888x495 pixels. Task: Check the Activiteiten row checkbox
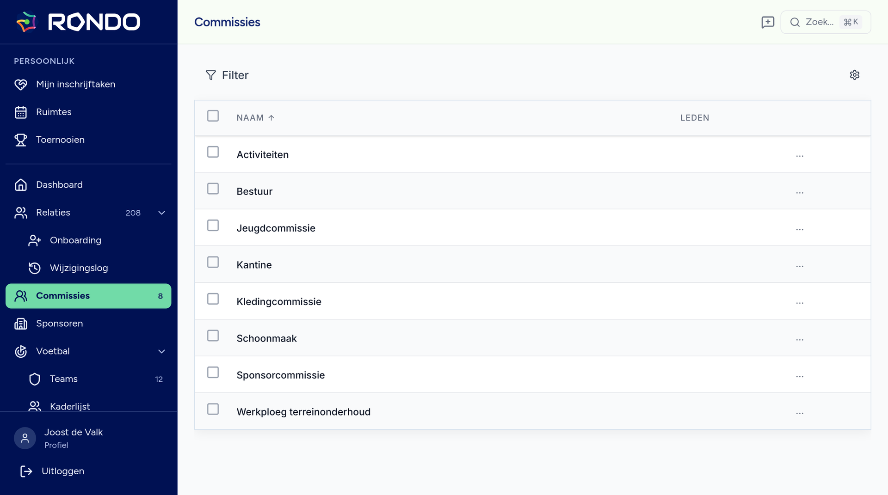213,152
